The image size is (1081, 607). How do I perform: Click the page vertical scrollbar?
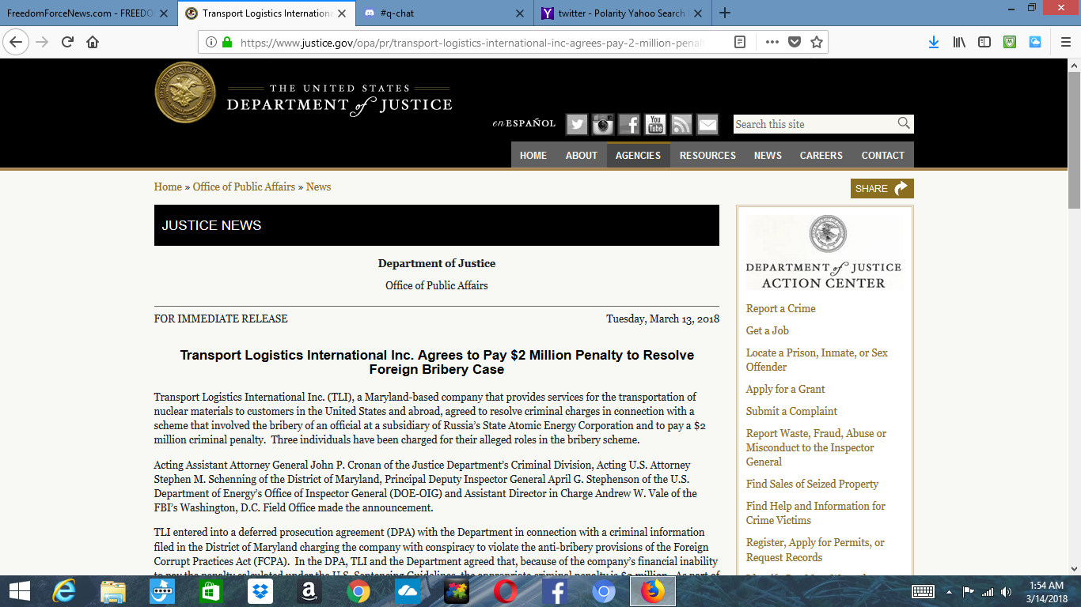[x=1074, y=316]
